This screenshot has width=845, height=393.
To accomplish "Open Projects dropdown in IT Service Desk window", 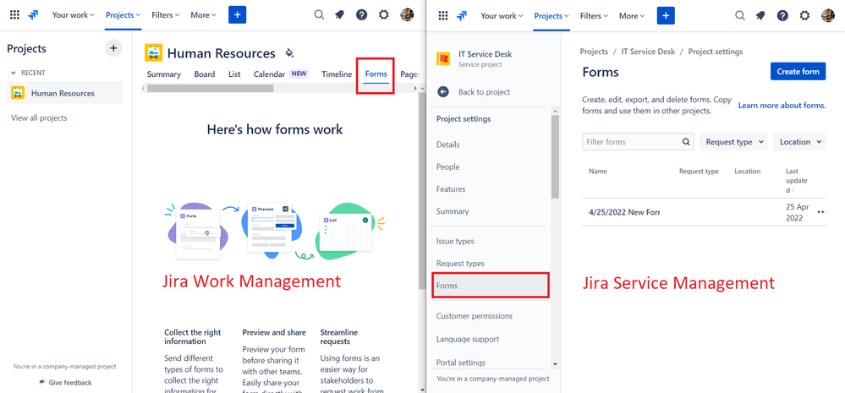I will (551, 15).
